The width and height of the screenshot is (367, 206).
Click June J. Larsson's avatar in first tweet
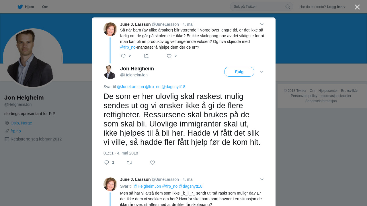(110, 29)
